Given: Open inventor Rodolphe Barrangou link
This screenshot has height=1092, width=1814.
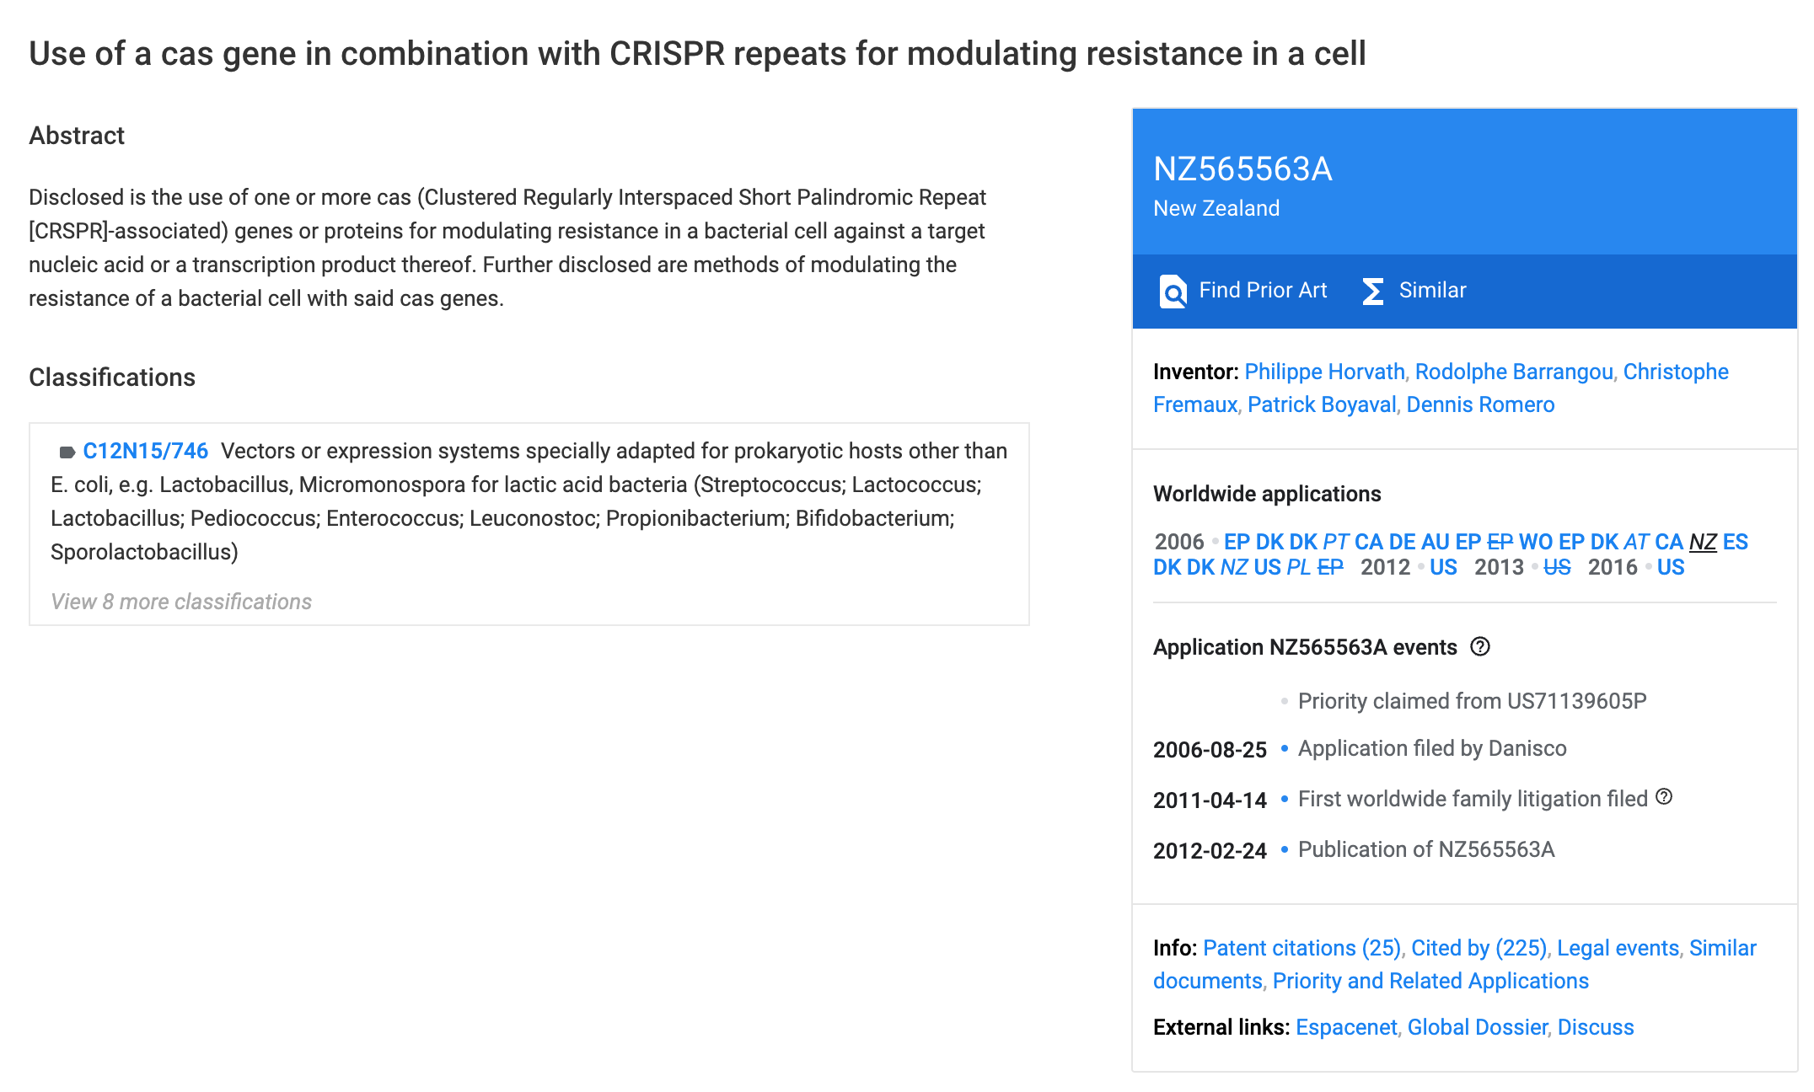Looking at the screenshot, I should [x=1514, y=372].
